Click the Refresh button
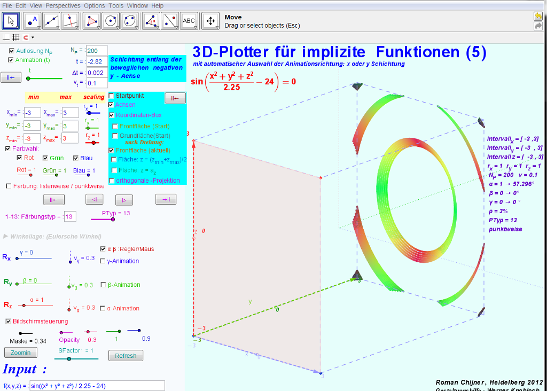This screenshot has height=391, width=547. (126, 356)
